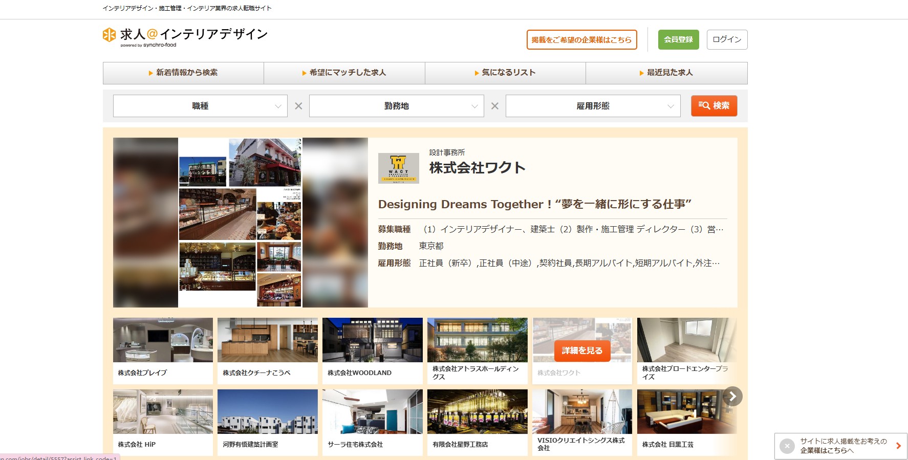Clear the 職種 filter with X icon
908x460 pixels.
coord(298,106)
